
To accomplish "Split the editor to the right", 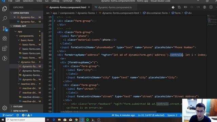I will click(x=211, y=7).
